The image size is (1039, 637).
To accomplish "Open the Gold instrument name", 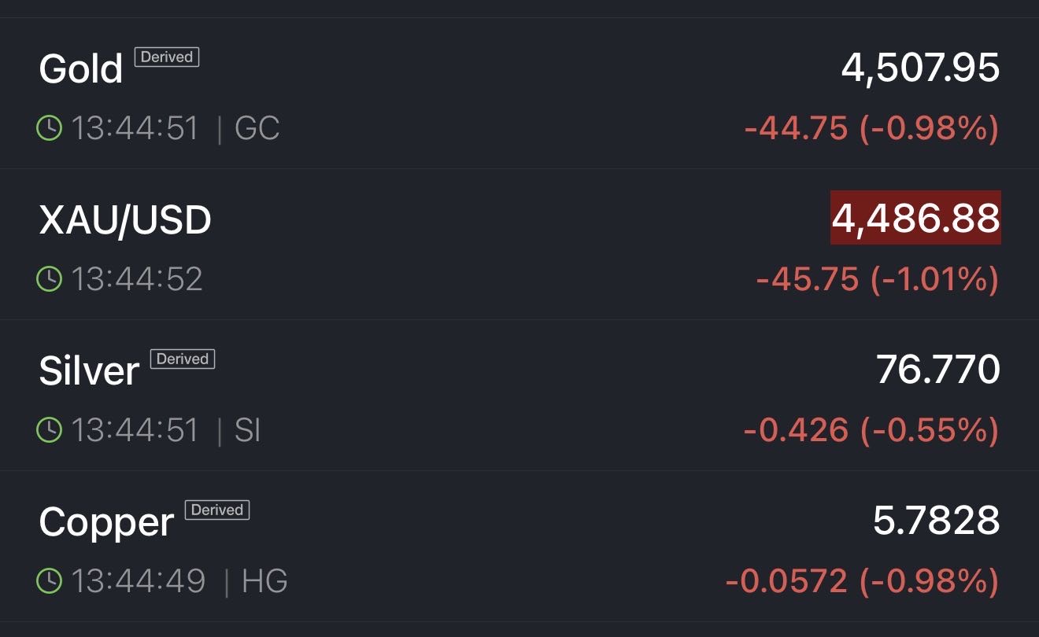I will [x=81, y=69].
